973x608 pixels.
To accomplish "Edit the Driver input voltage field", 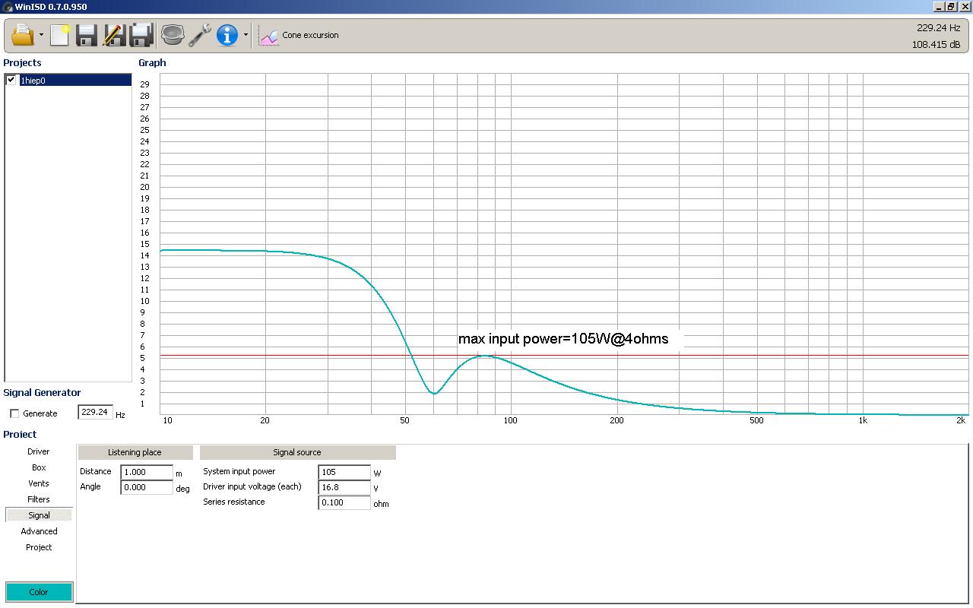I will click(344, 487).
